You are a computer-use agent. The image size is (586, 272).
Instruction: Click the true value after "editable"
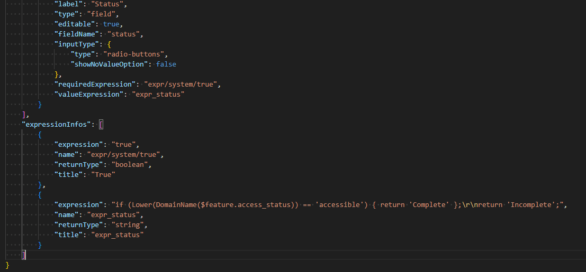112,24
